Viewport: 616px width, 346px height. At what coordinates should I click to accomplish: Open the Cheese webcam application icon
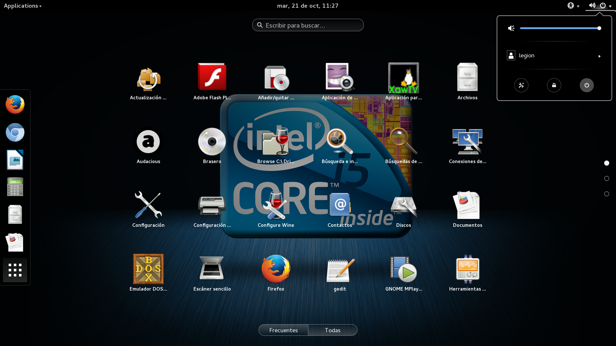(340, 82)
